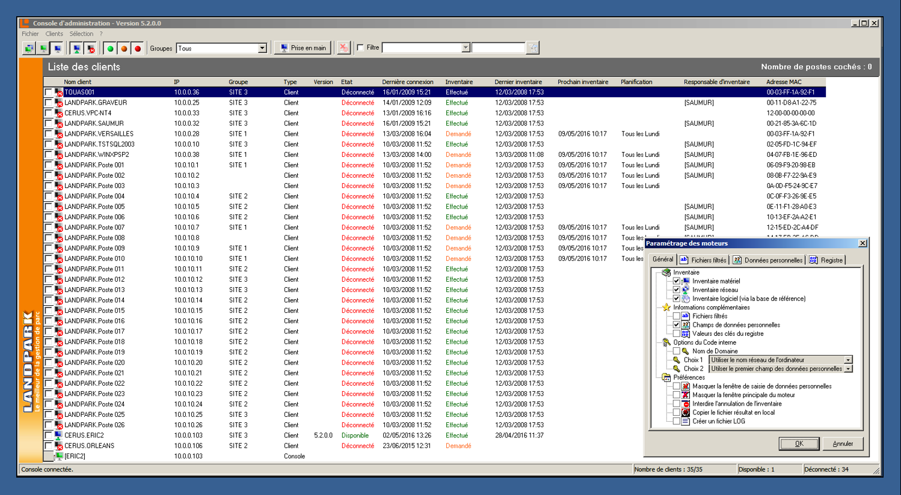The image size is (901, 495).
Task: Toggle the Inventaire réseau checkbox
Action: click(x=677, y=290)
